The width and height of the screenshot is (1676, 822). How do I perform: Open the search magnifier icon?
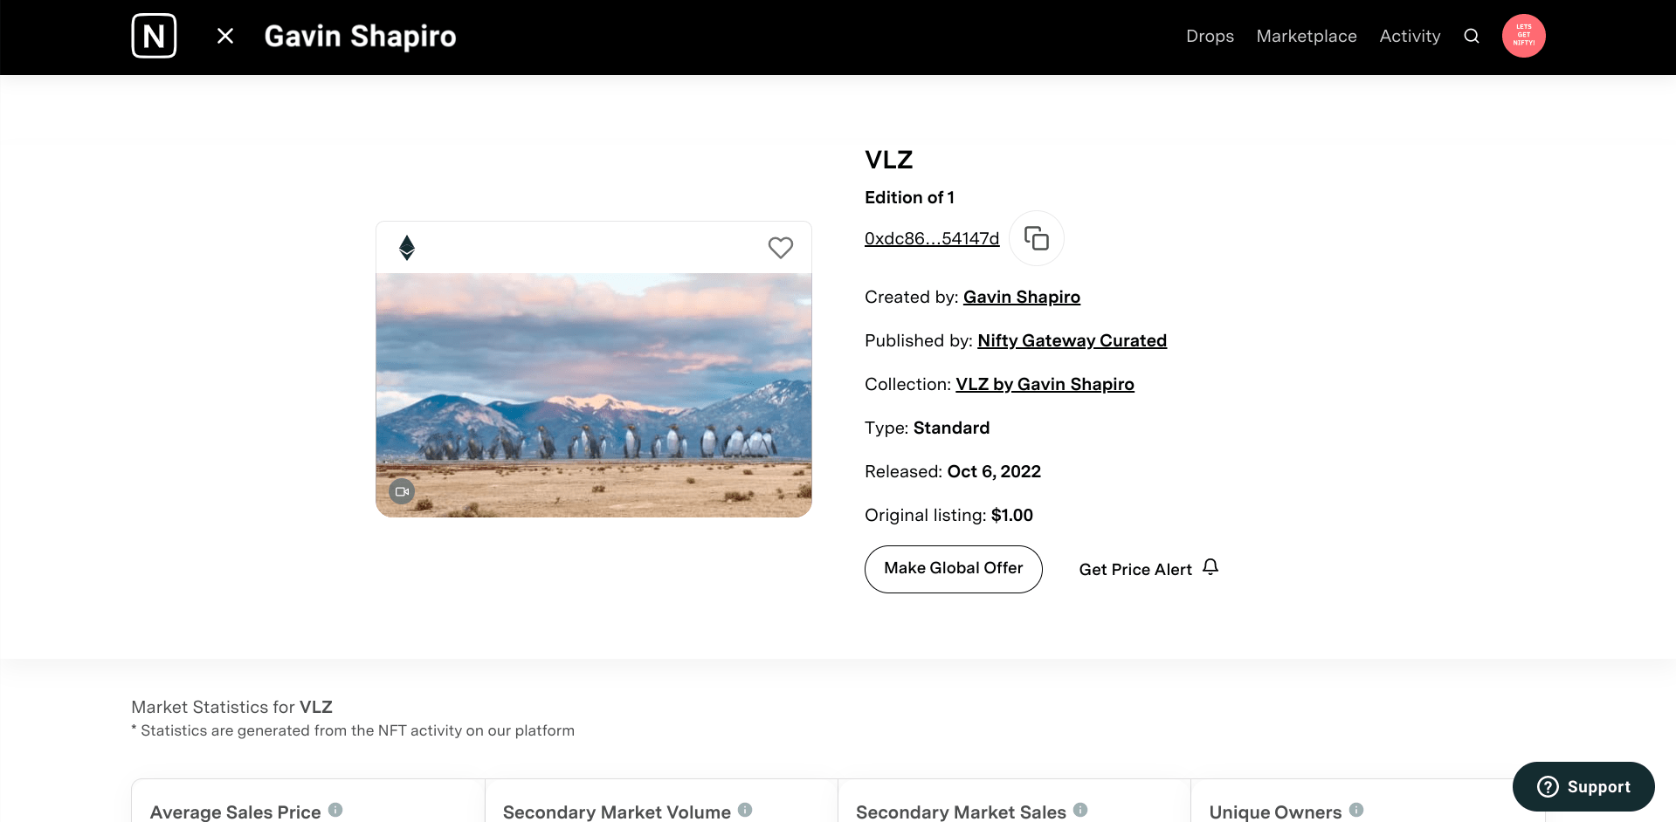click(1472, 36)
